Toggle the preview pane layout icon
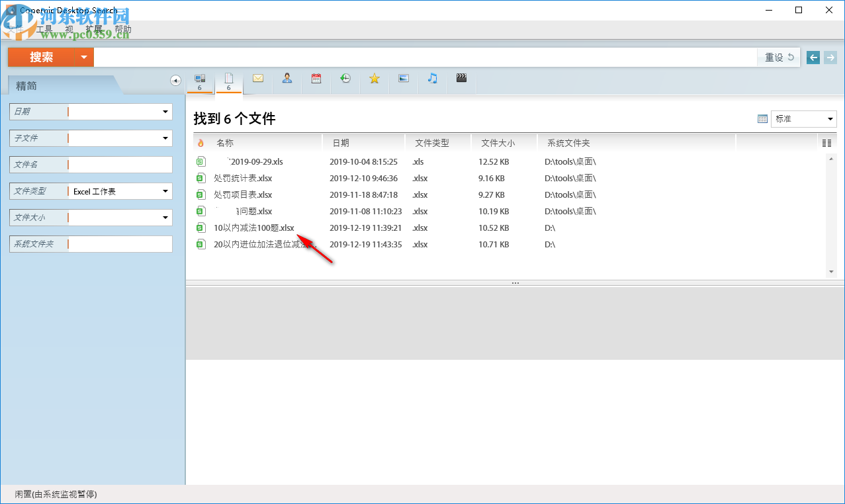Screen dimensions: 845x504 (x=762, y=118)
